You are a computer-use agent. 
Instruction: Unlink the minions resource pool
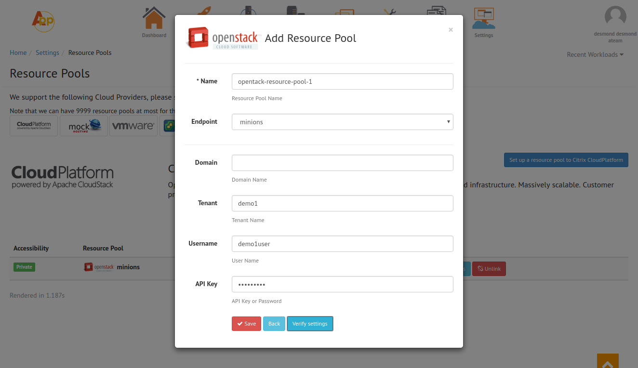[489, 269]
